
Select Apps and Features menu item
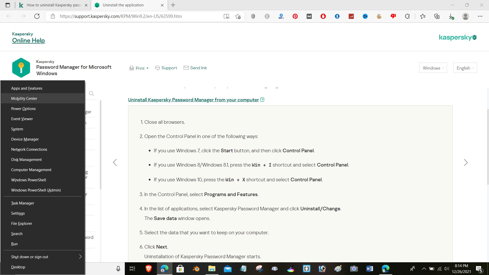click(x=43, y=88)
